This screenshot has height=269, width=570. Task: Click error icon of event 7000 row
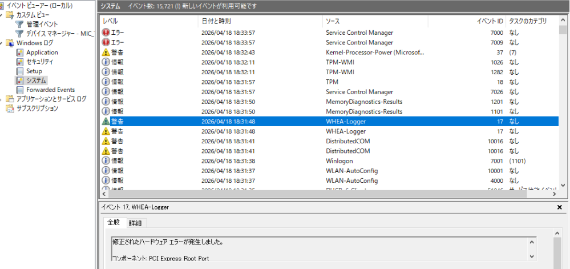[x=106, y=33]
